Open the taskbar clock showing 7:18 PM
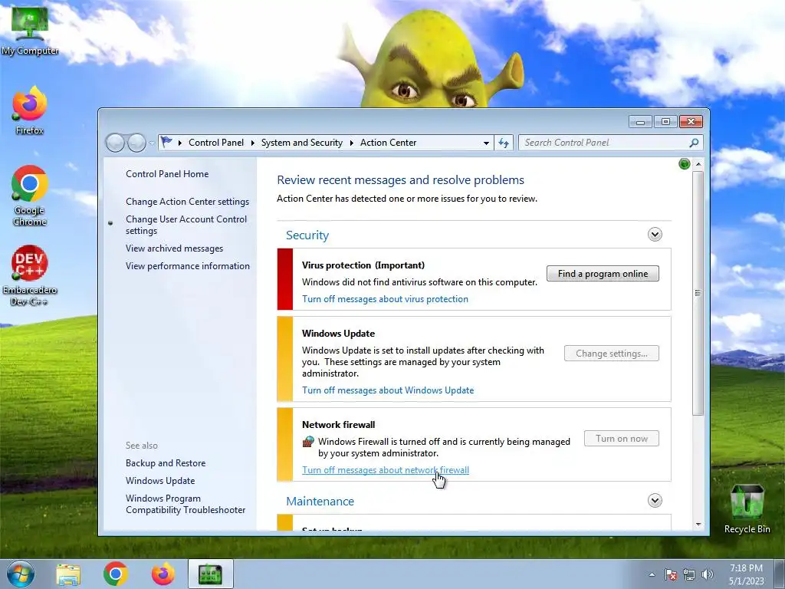 click(x=746, y=574)
